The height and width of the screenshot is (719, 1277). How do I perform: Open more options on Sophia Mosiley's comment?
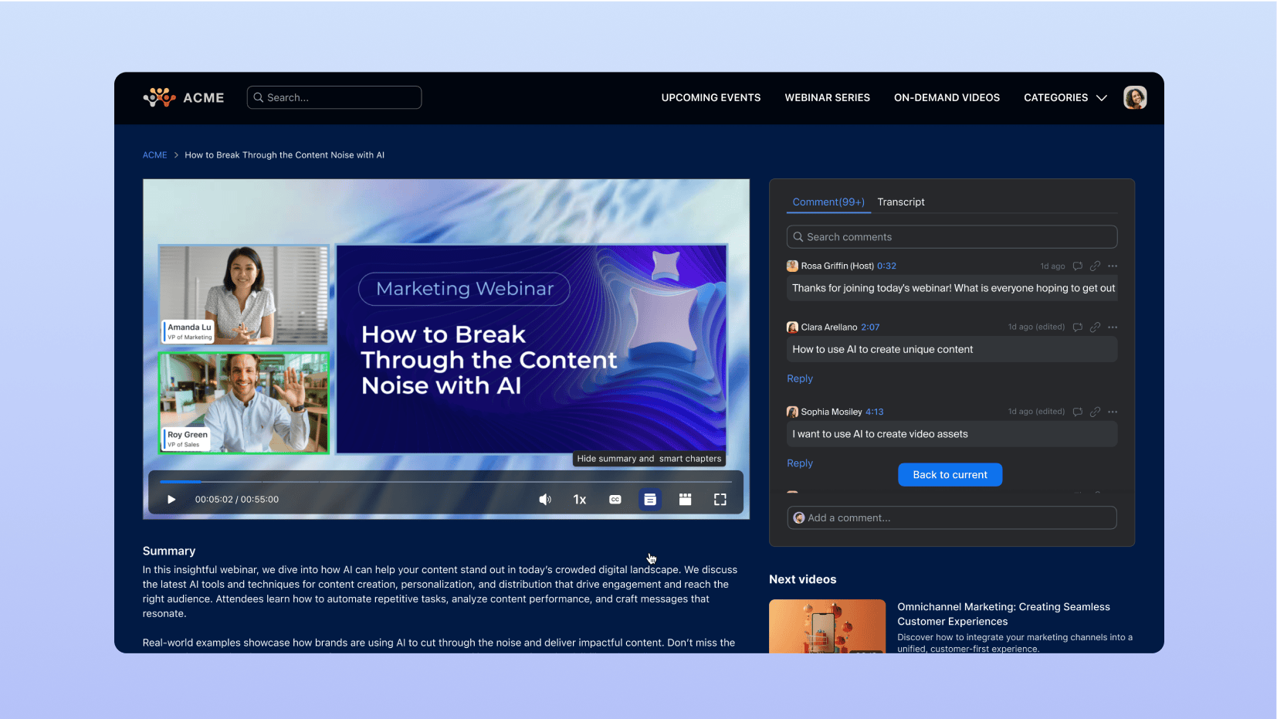[x=1113, y=412]
